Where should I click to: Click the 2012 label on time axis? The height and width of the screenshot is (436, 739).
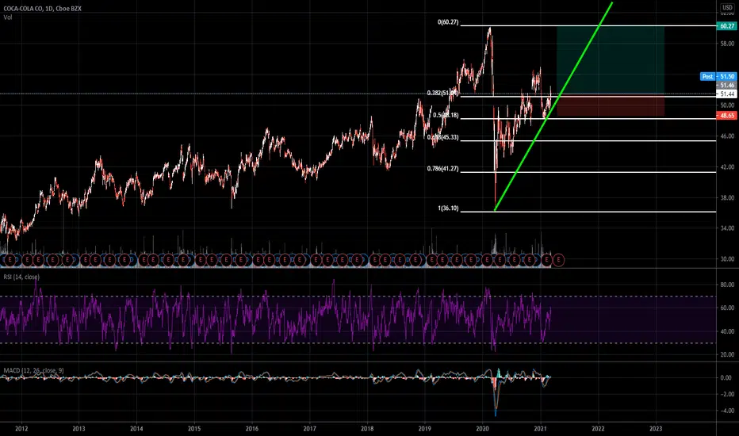tap(21, 428)
